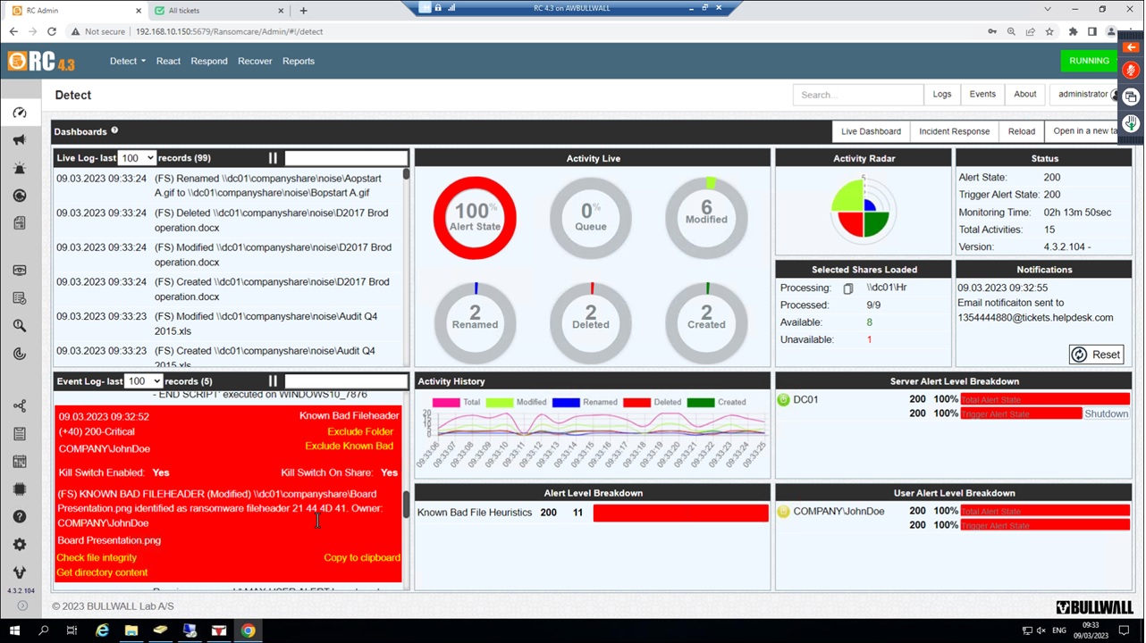Image resolution: width=1146 pixels, height=643 pixels.
Task: Switch to the All tickets browser tab
Action: coord(217,10)
